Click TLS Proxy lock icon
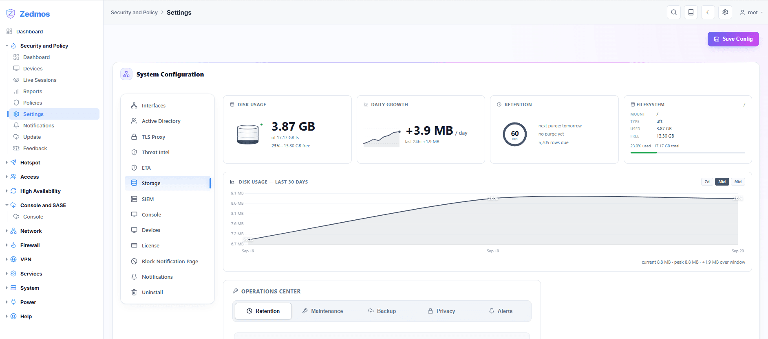Viewport: 768px width, 339px height. click(134, 137)
